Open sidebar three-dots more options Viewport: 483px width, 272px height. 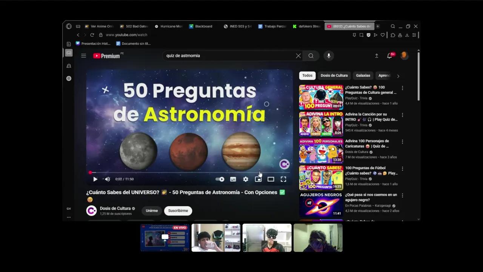click(x=69, y=217)
